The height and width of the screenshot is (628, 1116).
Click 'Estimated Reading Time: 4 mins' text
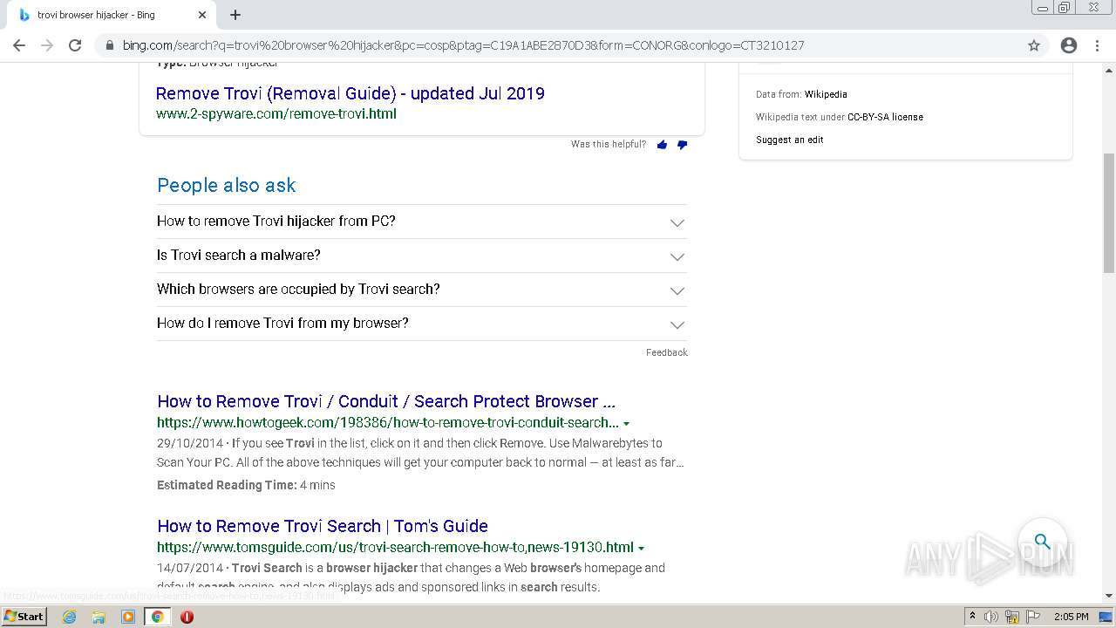[246, 485]
